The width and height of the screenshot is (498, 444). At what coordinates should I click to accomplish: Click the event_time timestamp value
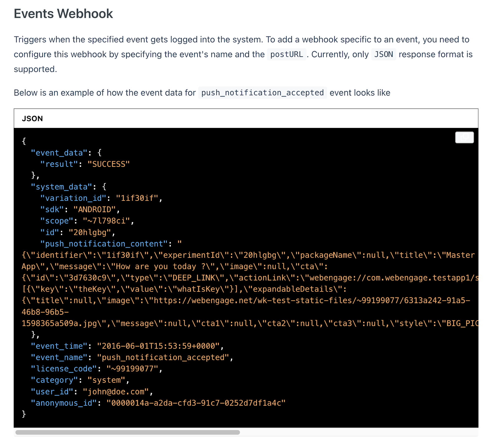pyautogui.click(x=158, y=346)
